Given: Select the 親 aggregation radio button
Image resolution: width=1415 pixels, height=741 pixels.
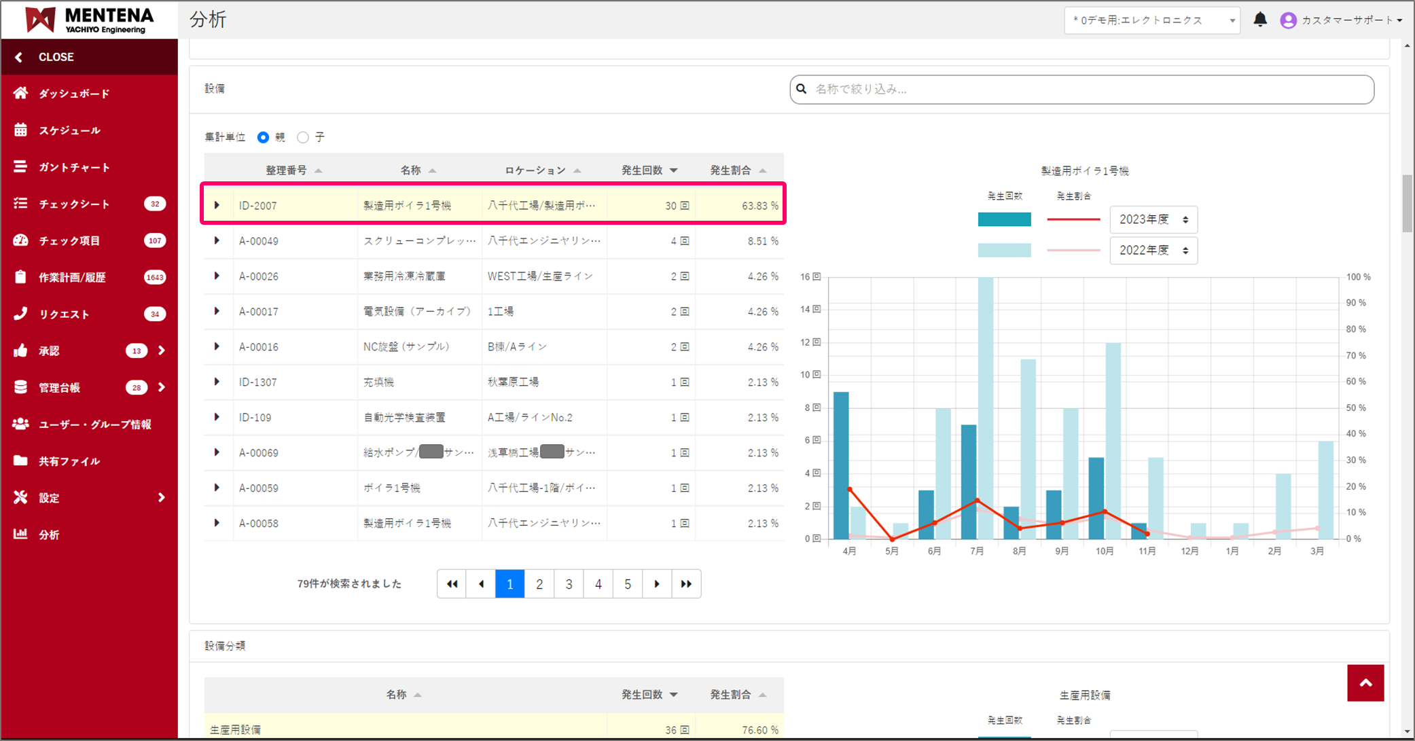Looking at the screenshot, I should (x=264, y=137).
